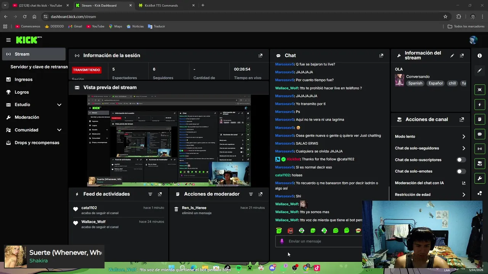The image size is (488, 274).
Task: Toggle the session info broadcast widget in the sidebar
Action: click(x=480, y=149)
